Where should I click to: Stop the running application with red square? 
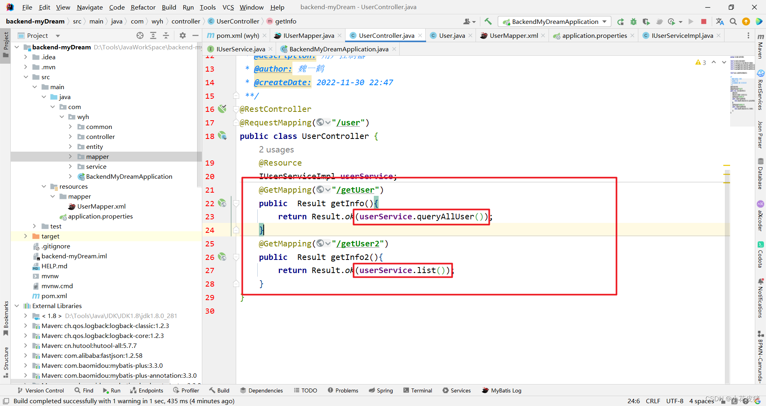[x=704, y=21]
